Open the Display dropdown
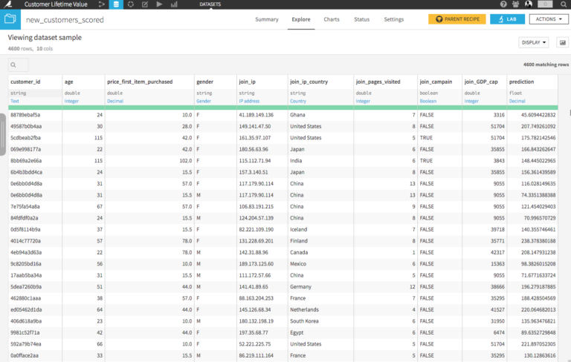The height and width of the screenshot is (362, 571). click(534, 42)
